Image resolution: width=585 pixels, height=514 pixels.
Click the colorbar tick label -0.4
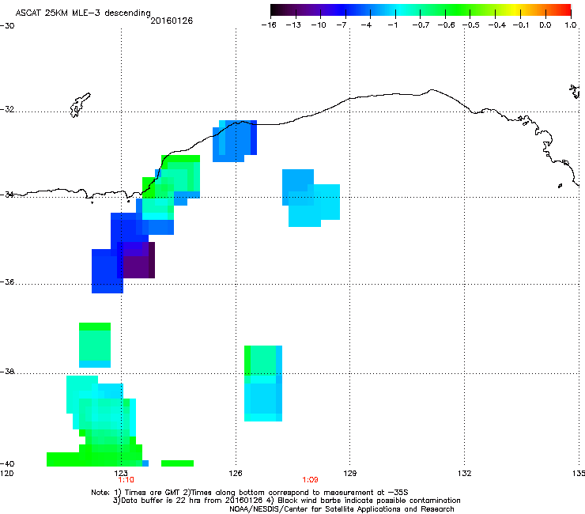click(496, 25)
